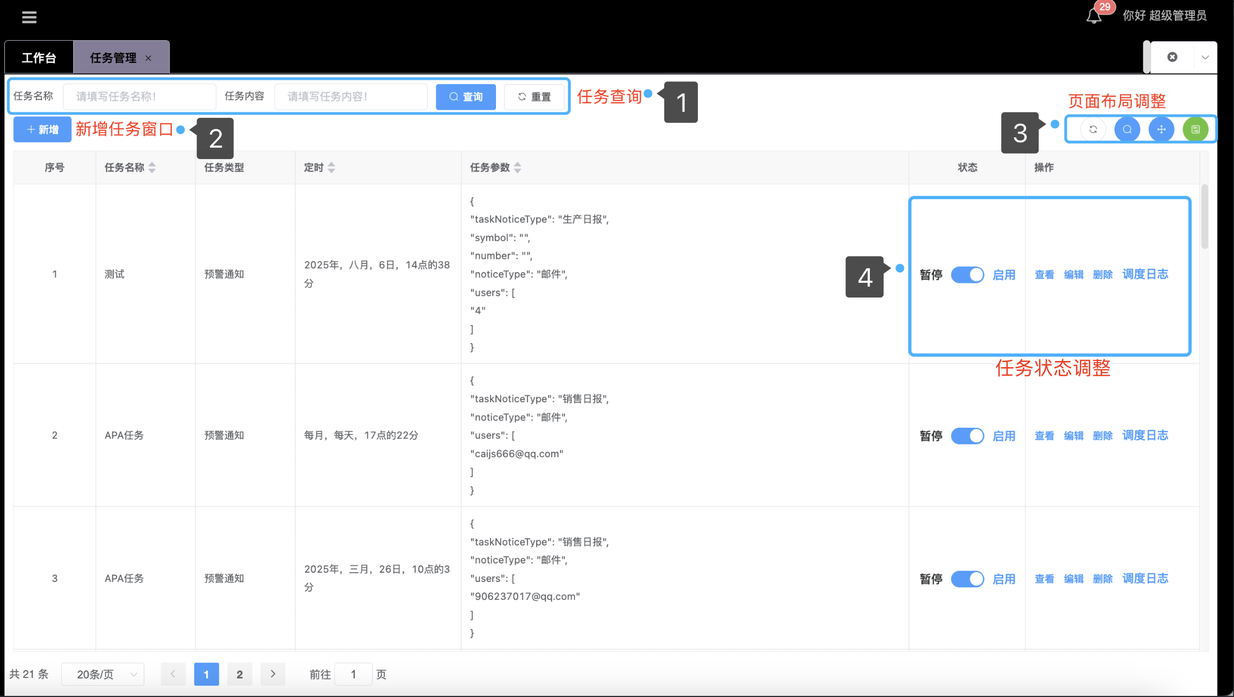
Task: Sort by 定时 column arrows
Action: [331, 167]
